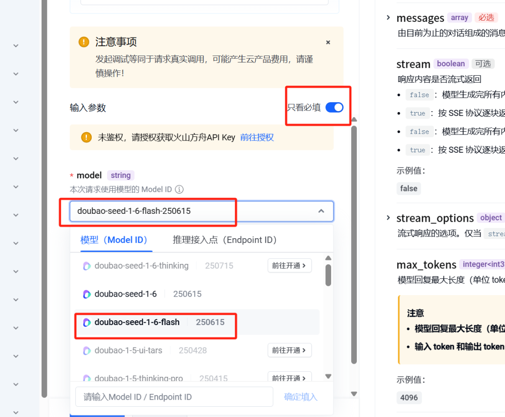Select doubao-seed-1-6-flash 250615 model option
The width and height of the screenshot is (505, 417).
197,322
